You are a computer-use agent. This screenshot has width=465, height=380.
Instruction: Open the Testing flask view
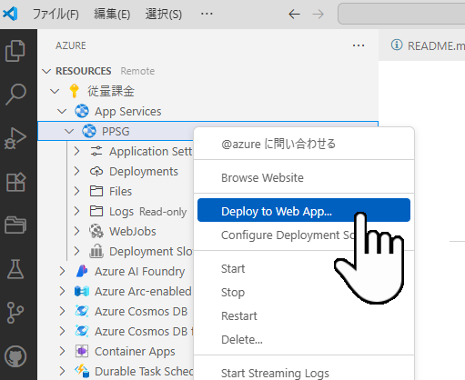point(15,269)
